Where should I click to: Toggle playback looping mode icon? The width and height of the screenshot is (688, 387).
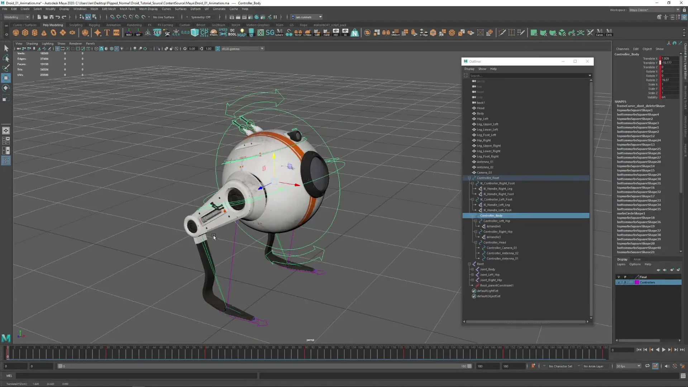click(647, 366)
